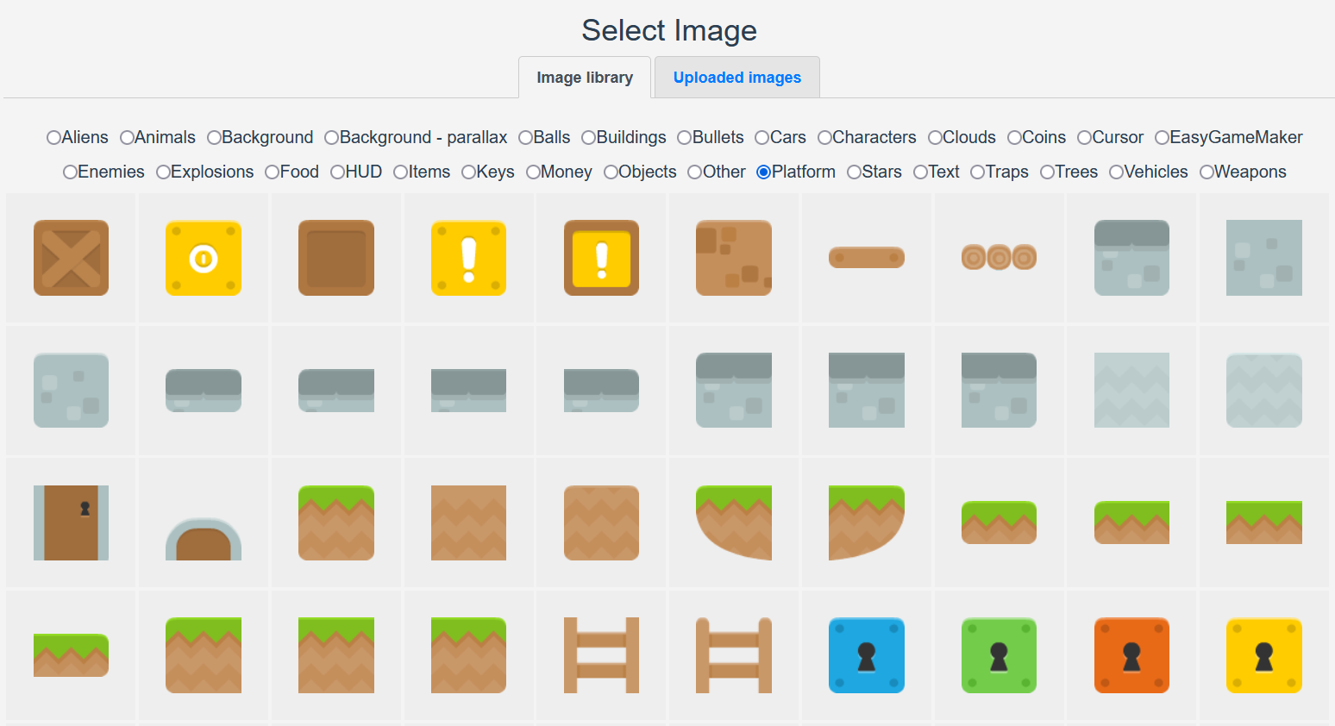Screen dimensions: 1335x726
Task: Open the Image library tab
Action: tap(584, 78)
